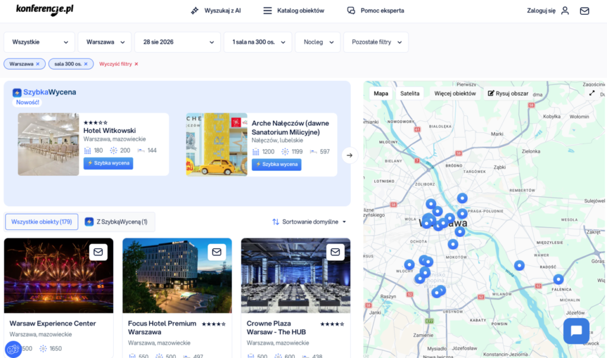Open Warsaw Experience Center fireworks photo
This screenshot has width=607, height=358.
59,275
